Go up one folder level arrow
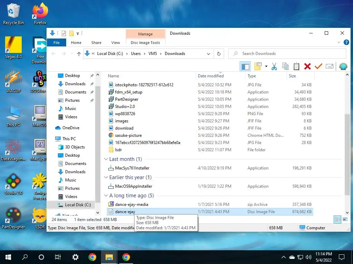 coord(79,54)
